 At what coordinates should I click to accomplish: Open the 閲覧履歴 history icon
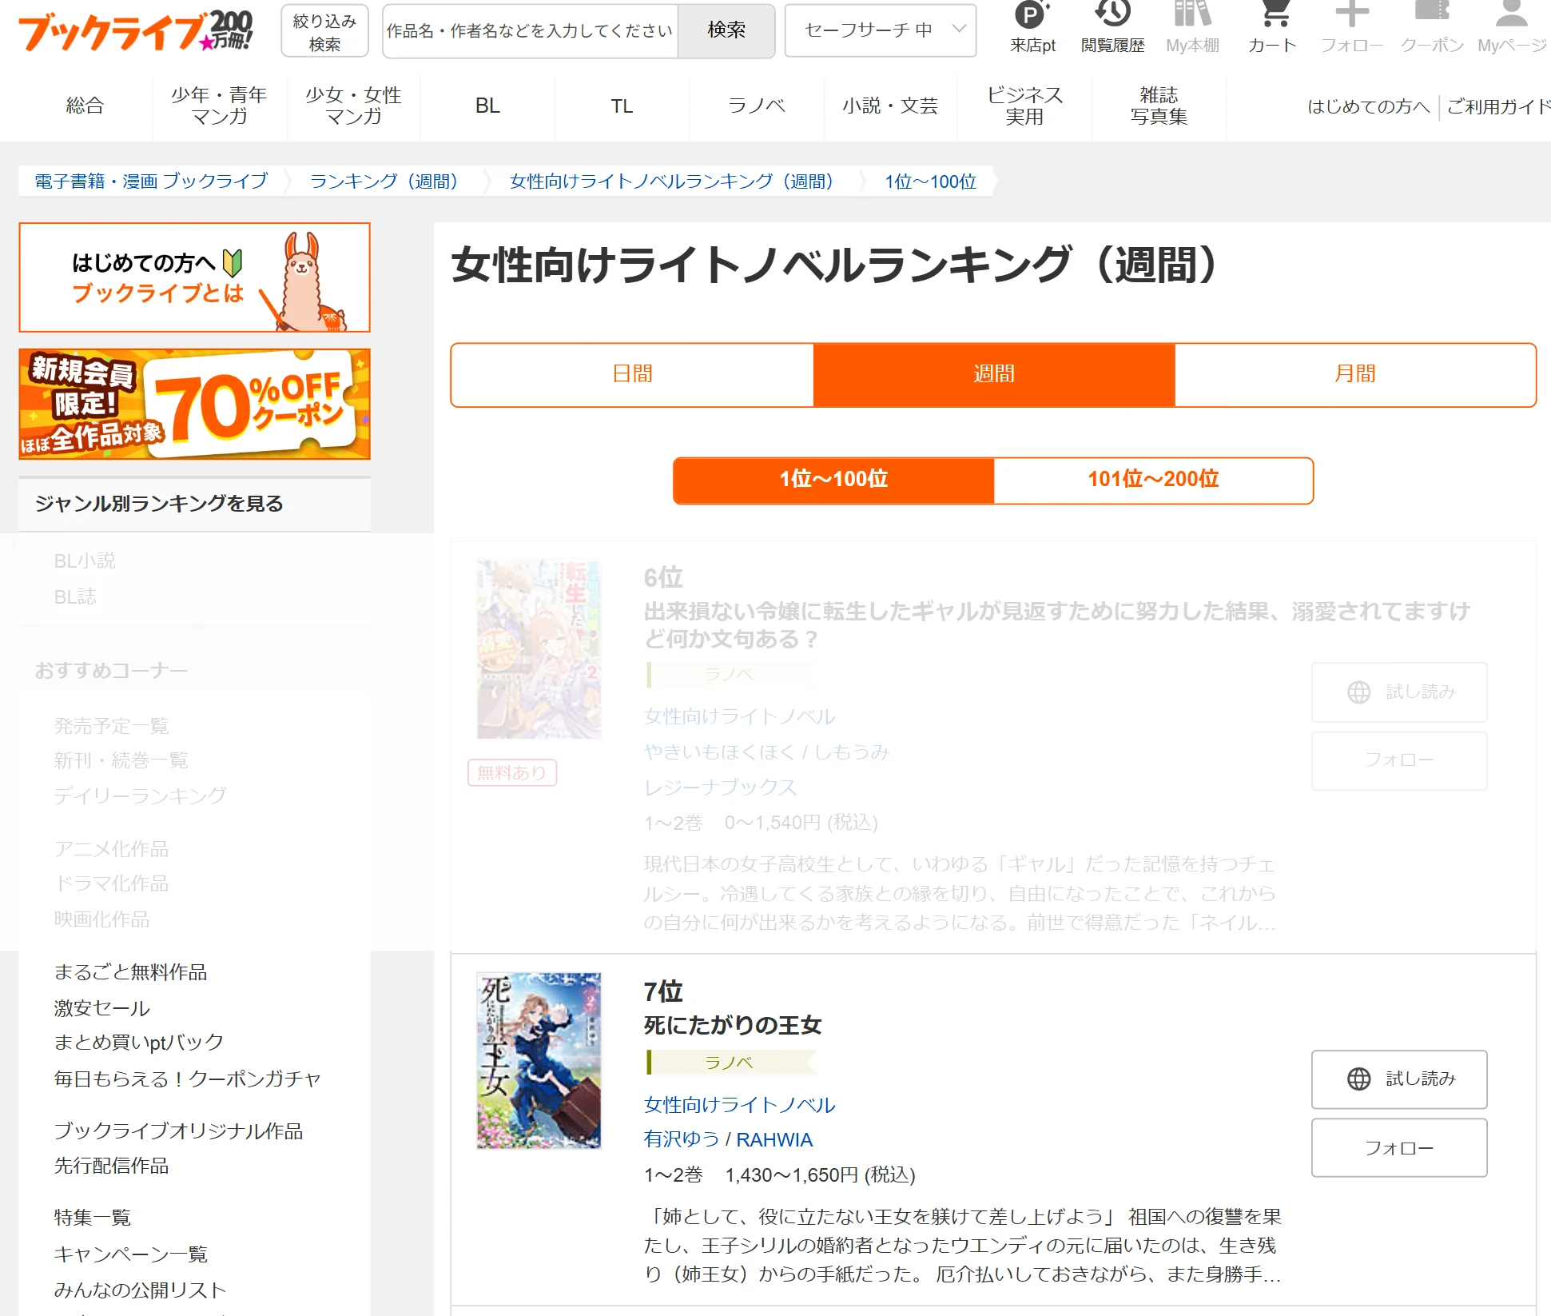pyautogui.click(x=1112, y=28)
